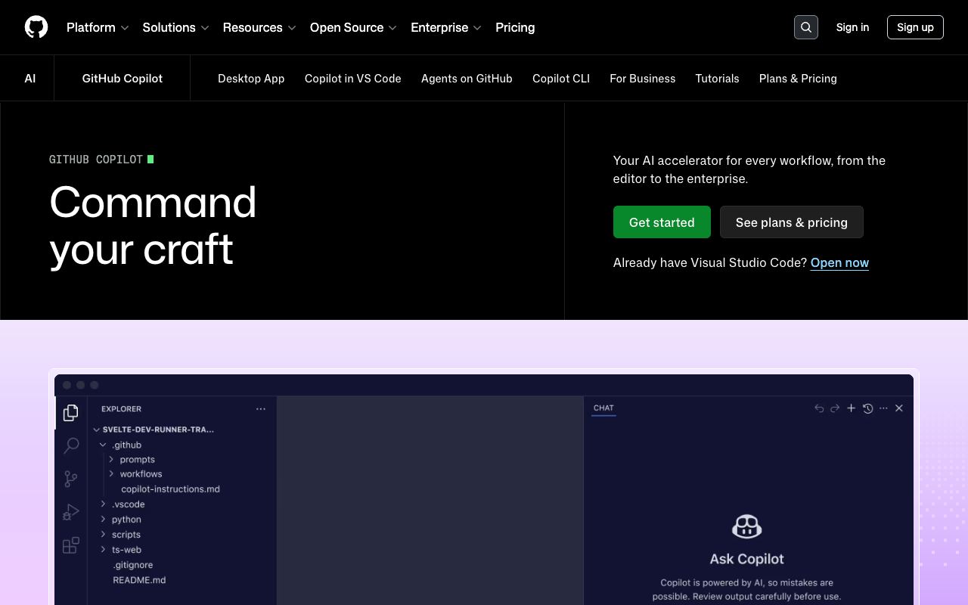Click the chat undo arrow icon
968x605 pixels.
click(819, 408)
